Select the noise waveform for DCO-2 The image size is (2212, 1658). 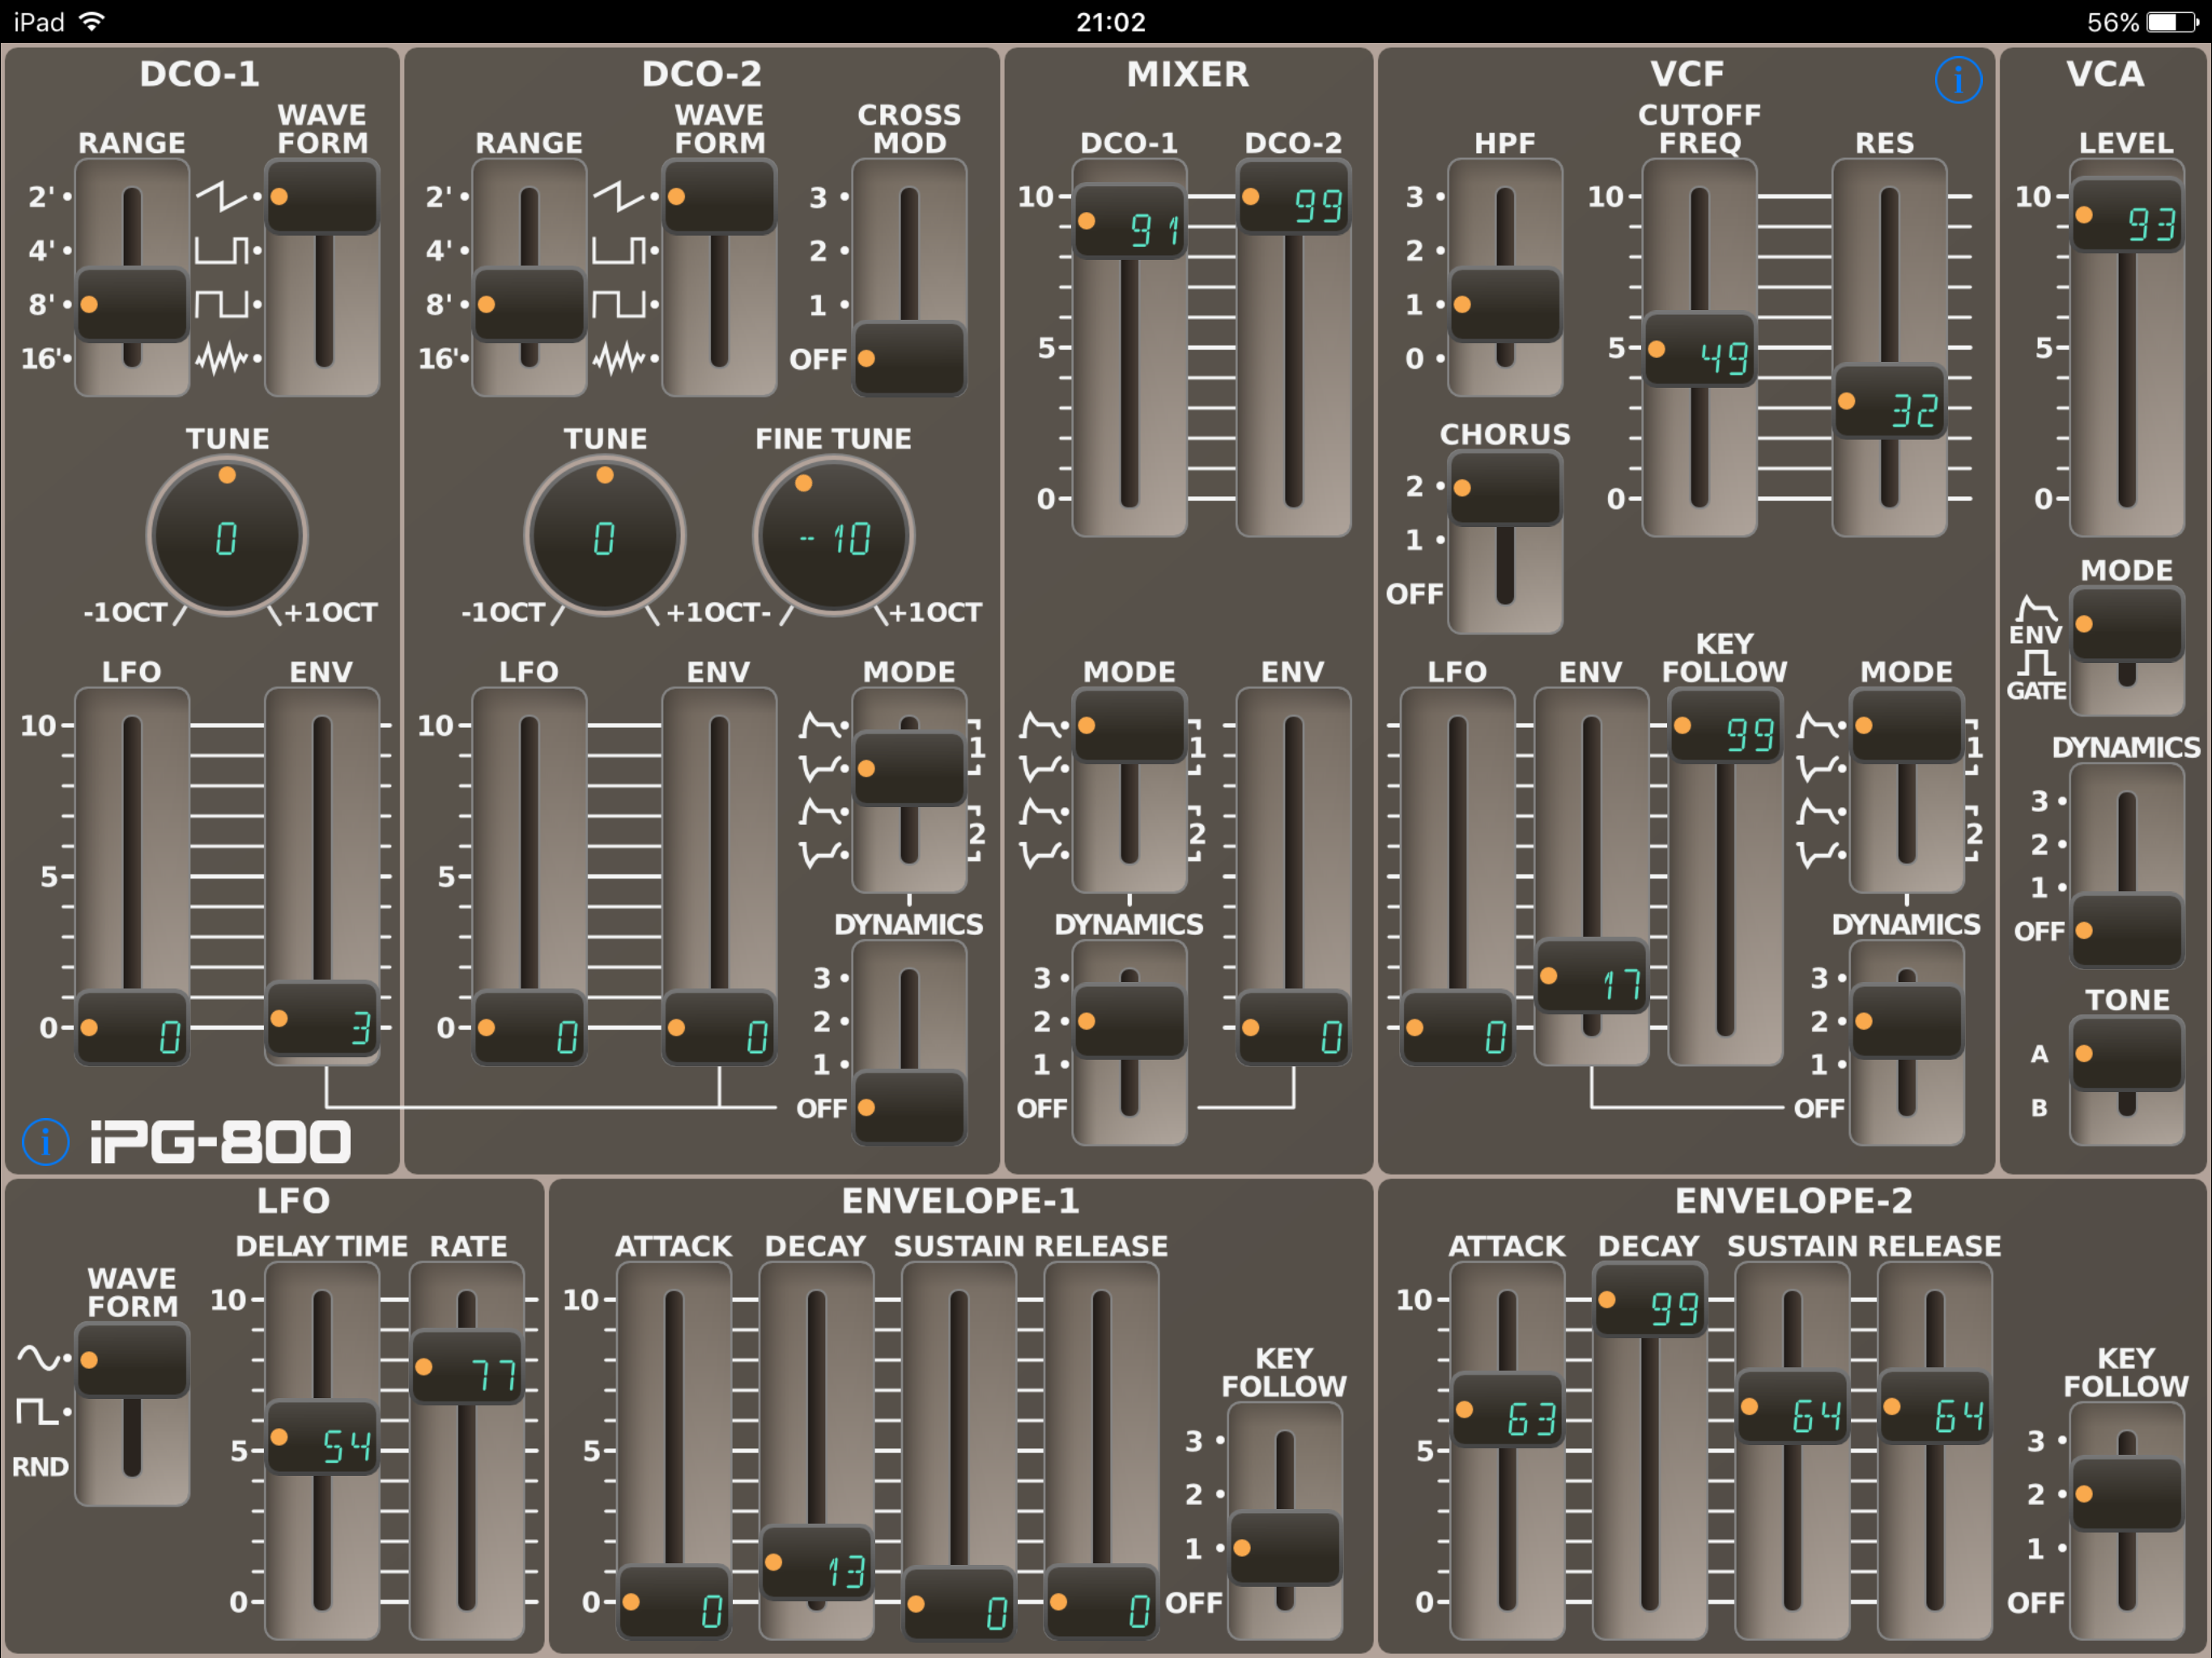pos(620,358)
